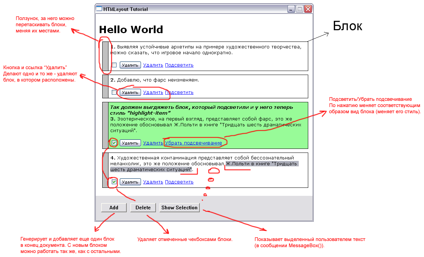The width and height of the screenshot is (424, 257).
Task: Click the Удалить link in block 4
Action: [153, 182]
